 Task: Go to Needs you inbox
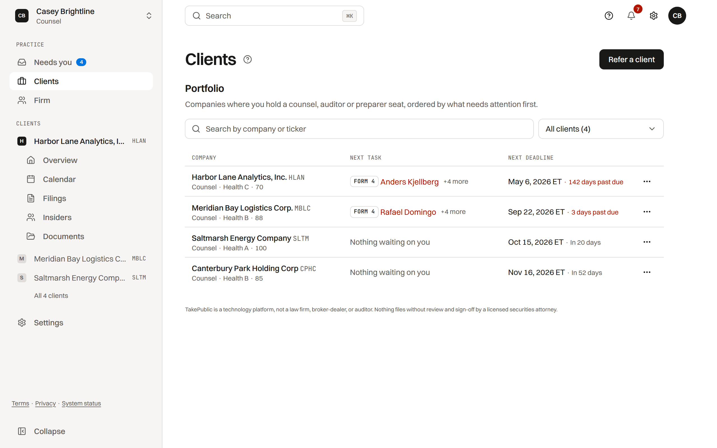pos(81,62)
